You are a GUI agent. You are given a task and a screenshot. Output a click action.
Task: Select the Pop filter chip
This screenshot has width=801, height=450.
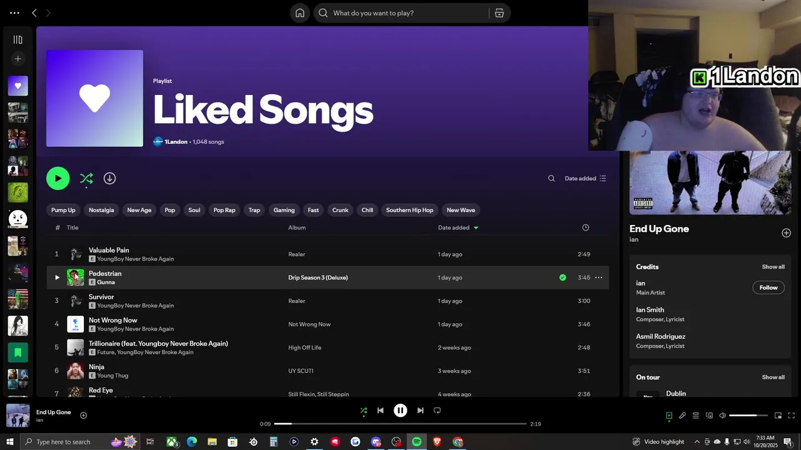coord(170,210)
